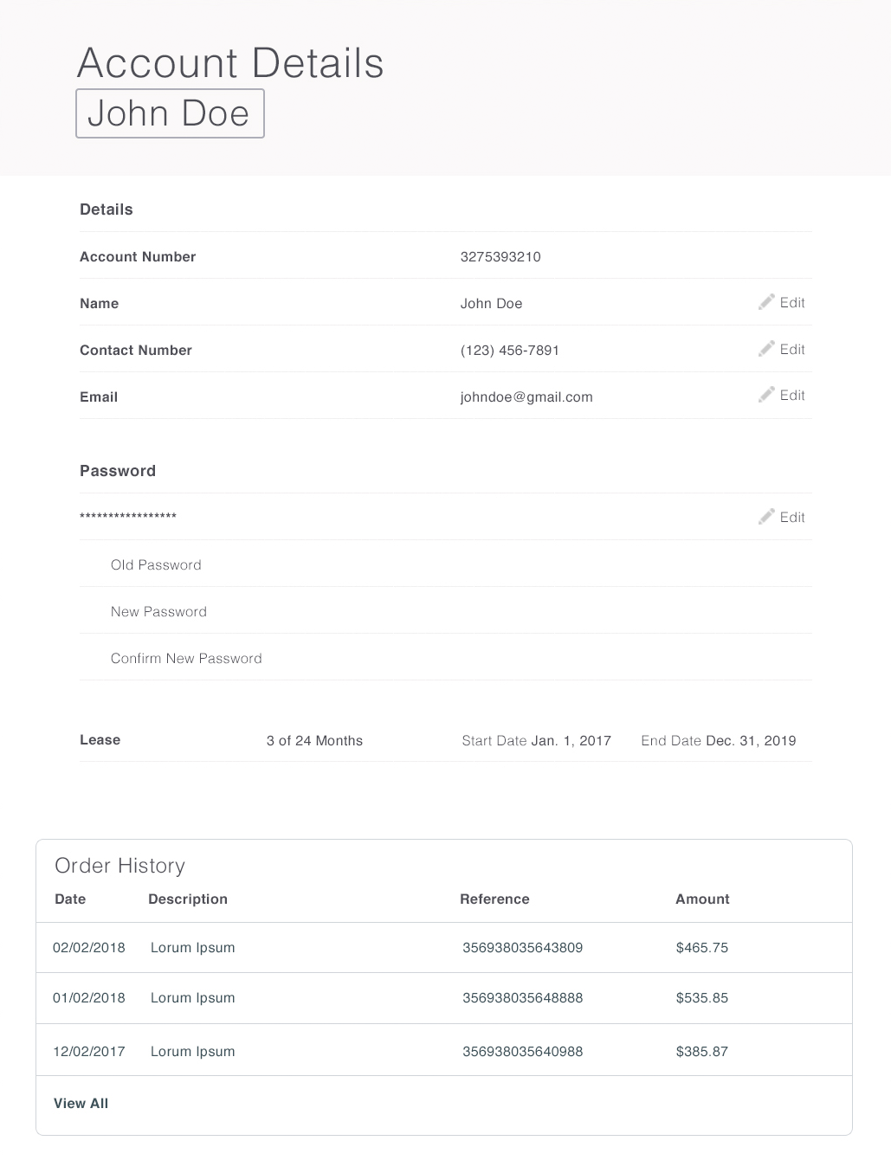Sort orders by Date column header
Viewport: 891px width, 1173px height.
coord(70,899)
